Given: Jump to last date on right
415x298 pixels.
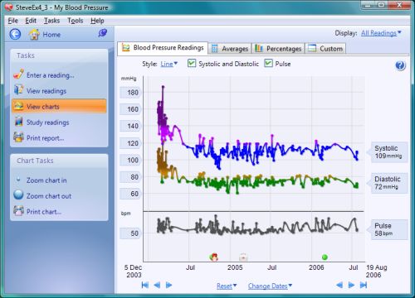Looking at the screenshot, I should pyautogui.click(x=364, y=285).
